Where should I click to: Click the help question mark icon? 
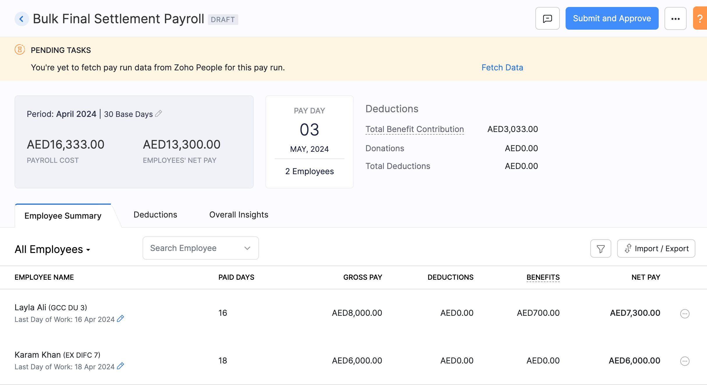click(x=702, y=18)
